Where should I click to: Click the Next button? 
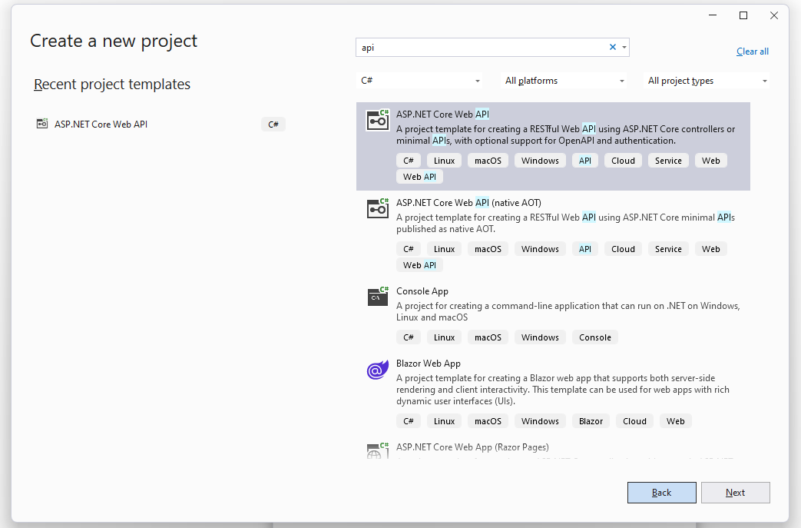coord(734,493)
